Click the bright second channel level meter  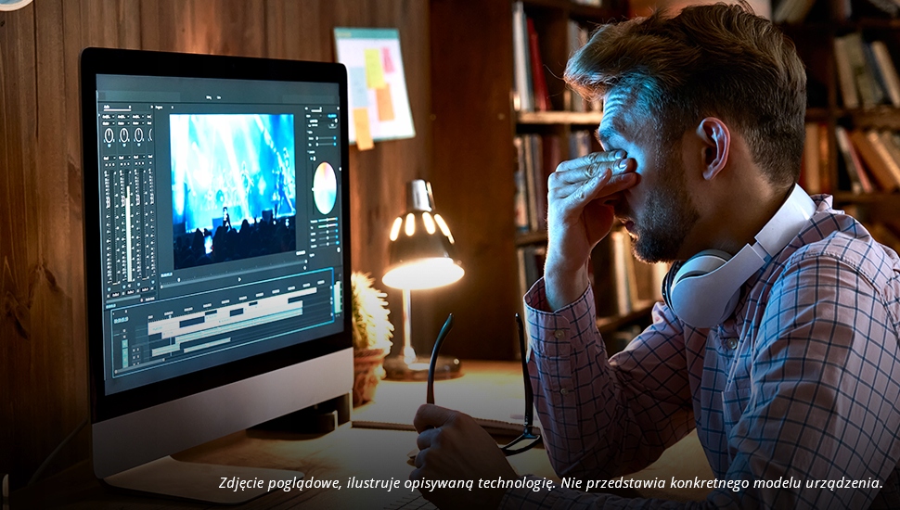point(128,218)
